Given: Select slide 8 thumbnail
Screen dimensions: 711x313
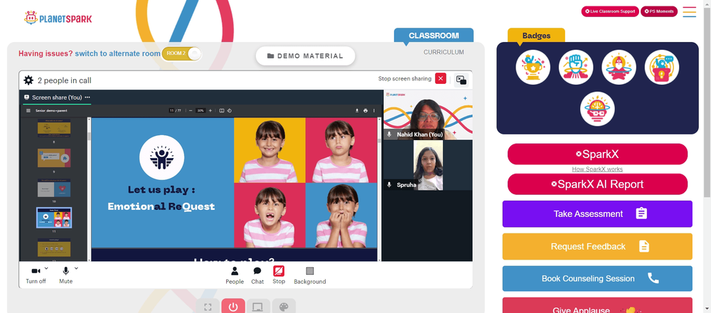Looking at the screenshot, I should [54, 128].
